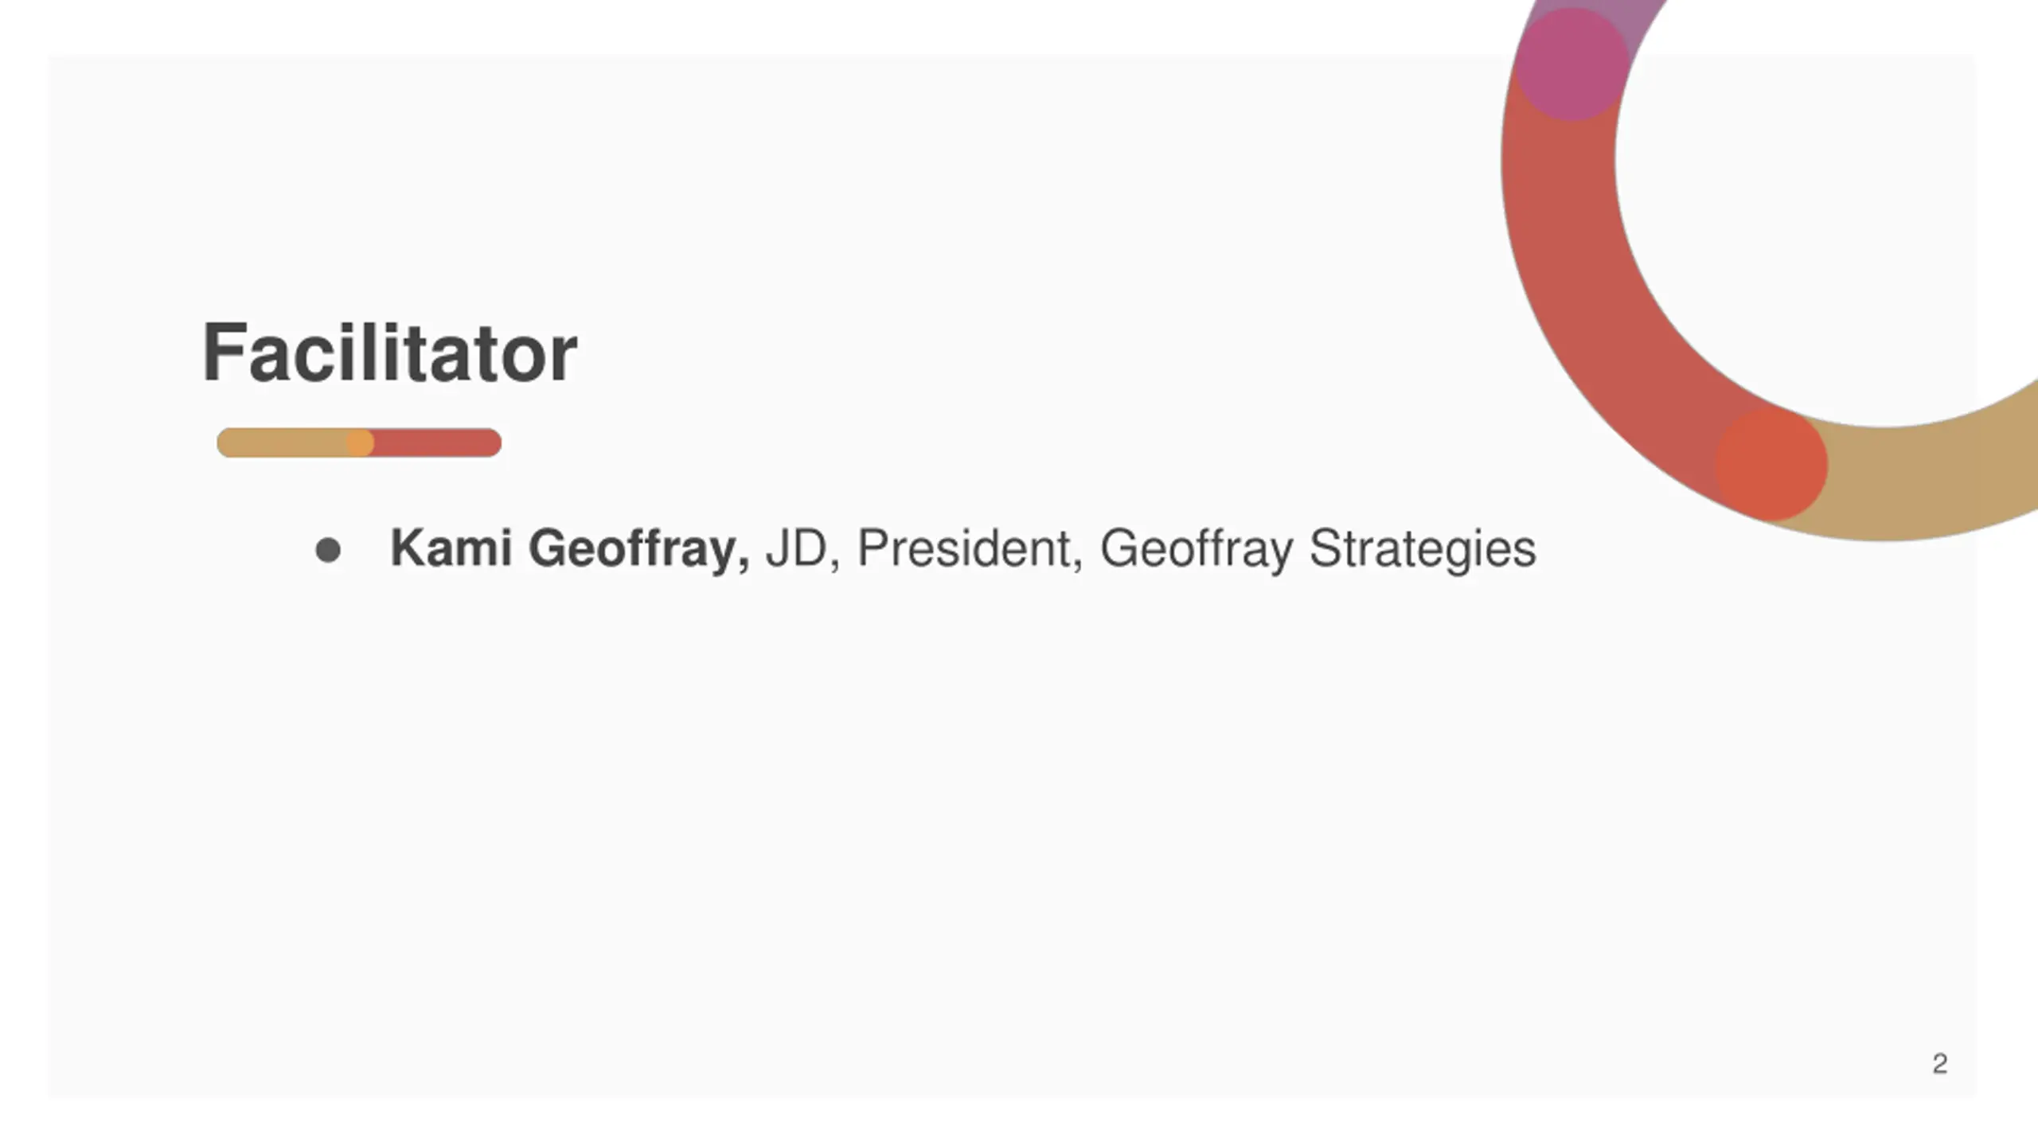This screenshot has width=2038, height=1146.
Task: Click the Facilitator slide title
Action: click(389, 352)
